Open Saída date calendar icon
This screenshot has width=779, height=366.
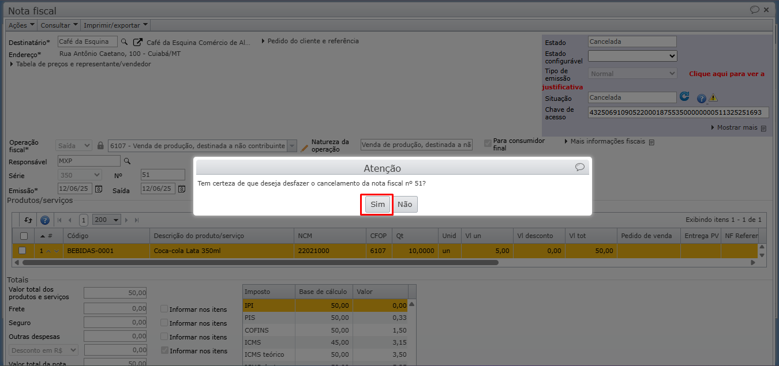pos(181,188)
